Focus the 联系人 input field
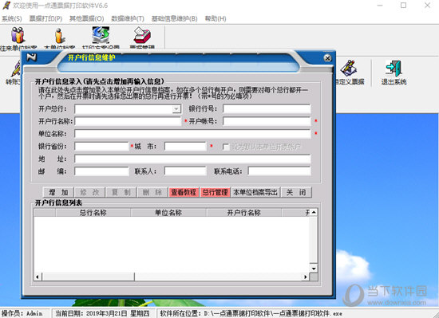Viewport: 439px width, 318px height. pos(185,171)
